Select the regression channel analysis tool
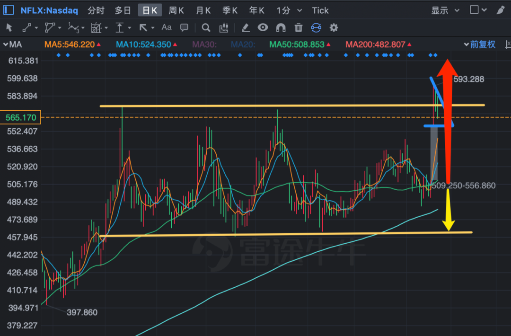The height and width of the screenshot is (336, 511). click(x=97, y=28)
